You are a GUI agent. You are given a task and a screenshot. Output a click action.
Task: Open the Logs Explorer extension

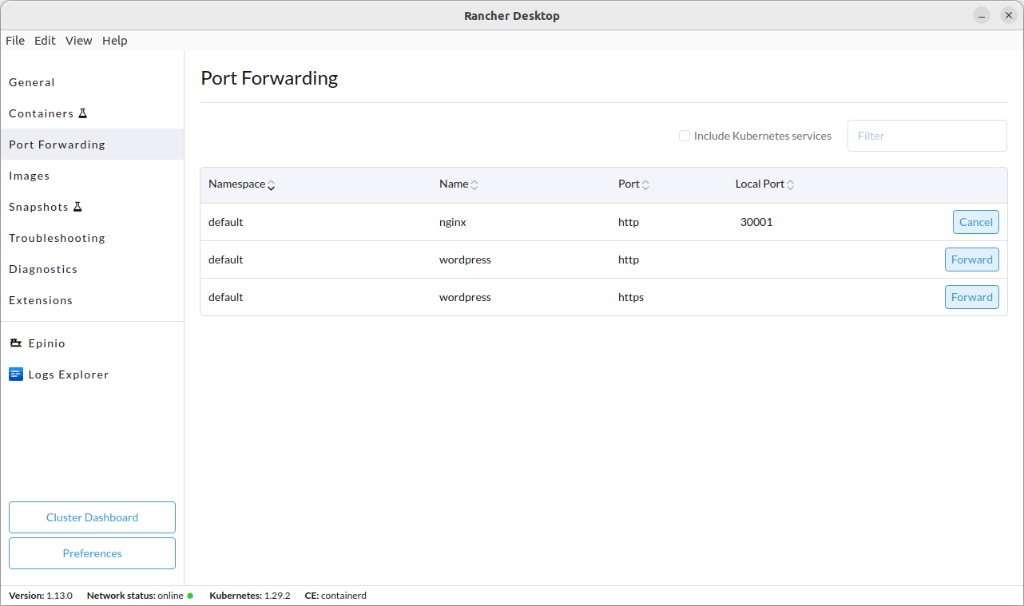92,374
